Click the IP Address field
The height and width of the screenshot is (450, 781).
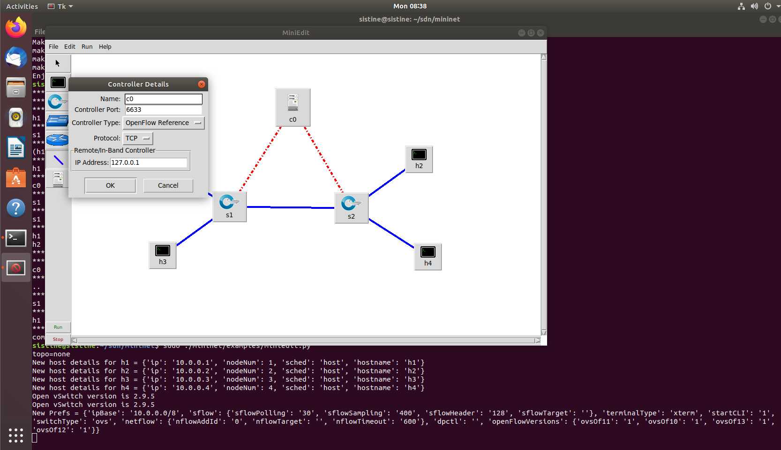pos(149,162)
